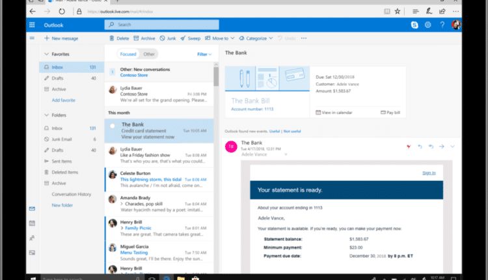Open the Skype icon in Outlook header

click(x=414, y=25)
